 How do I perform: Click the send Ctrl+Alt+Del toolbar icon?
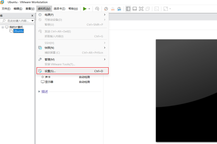[x=97, y=8]
